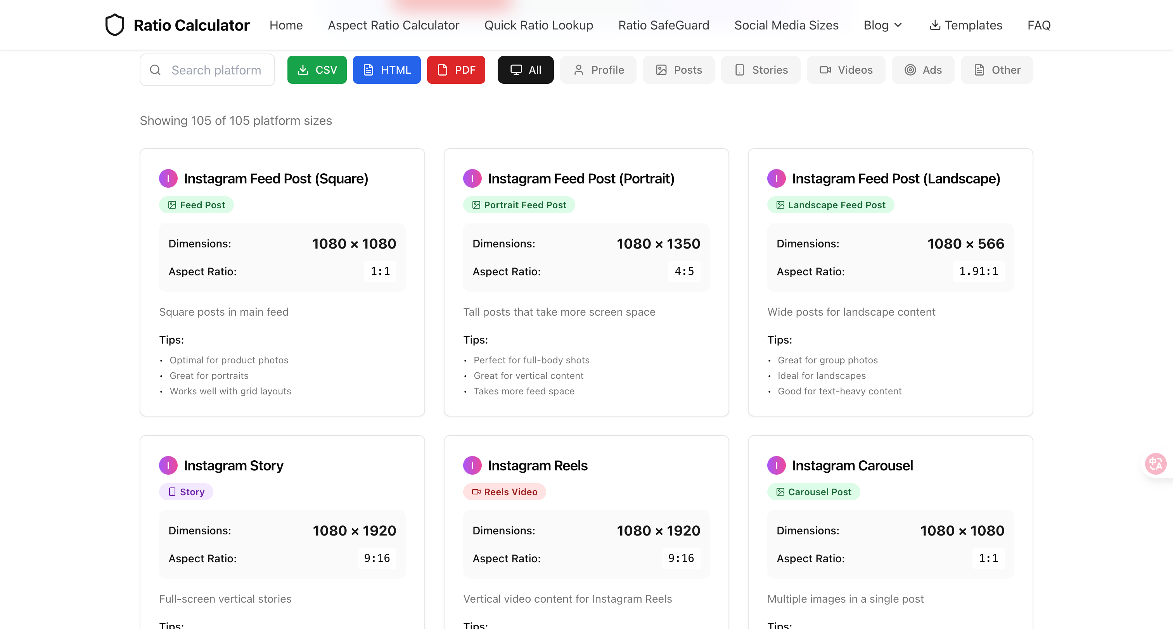The height and width of the screenshot is (629, 1173).
Task: Click magnifier icon in search box
Action: [x=155, y=70]
